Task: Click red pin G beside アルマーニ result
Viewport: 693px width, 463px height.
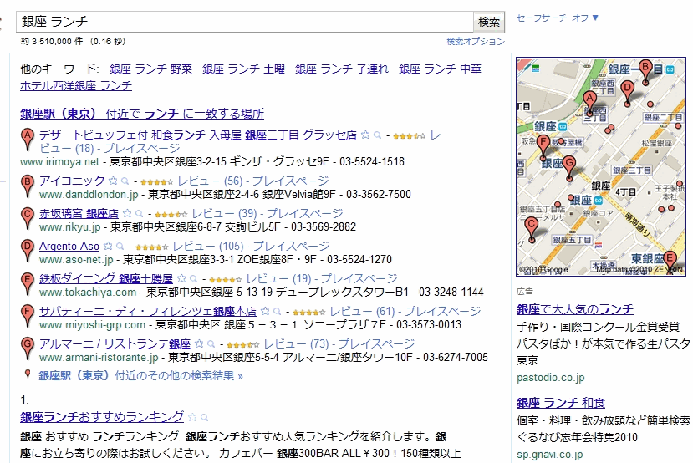Action: 28,346
